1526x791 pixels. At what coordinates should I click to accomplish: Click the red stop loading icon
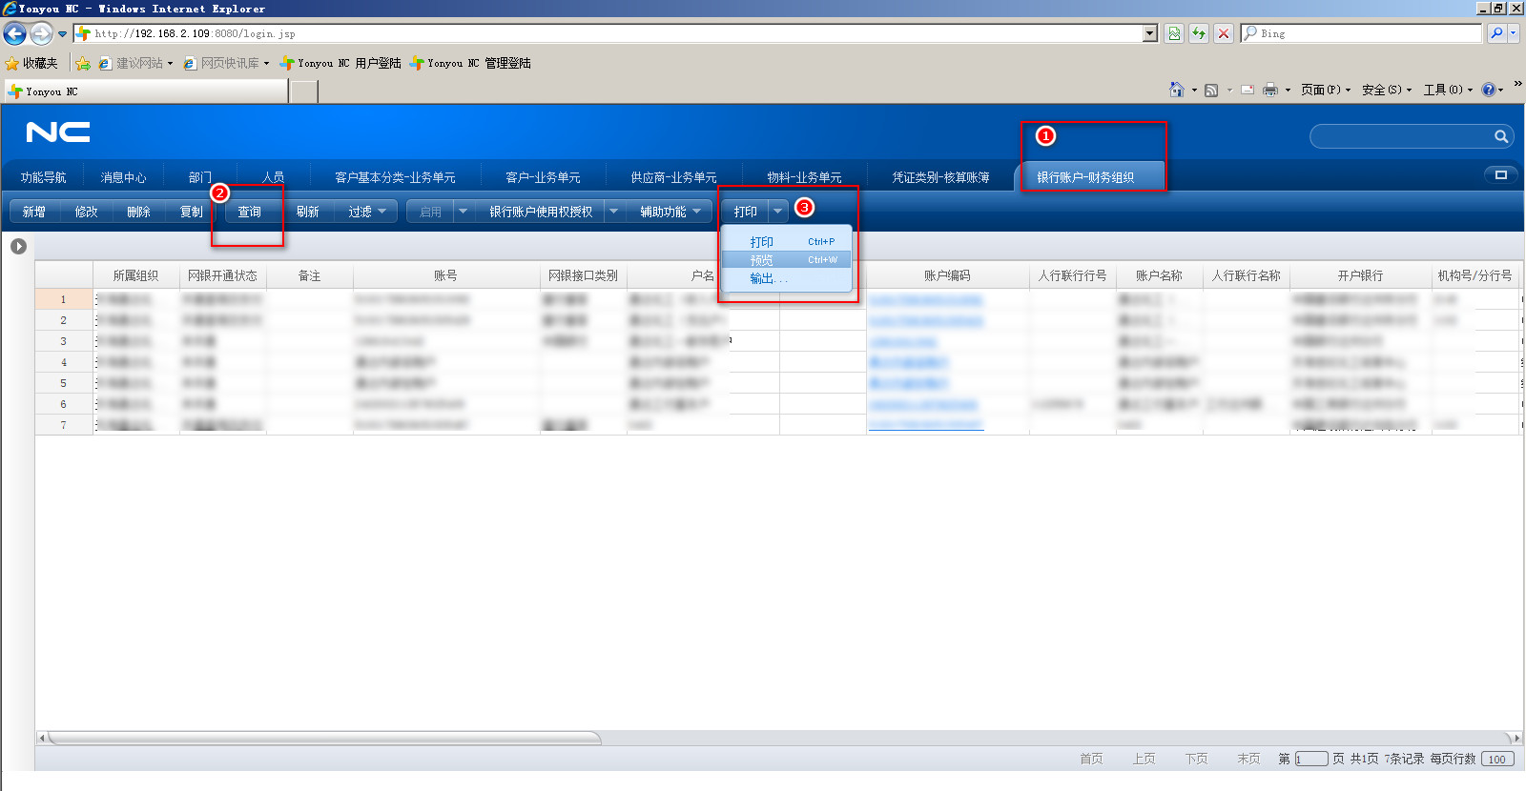pyautogui.click(x=1224, y=33)
